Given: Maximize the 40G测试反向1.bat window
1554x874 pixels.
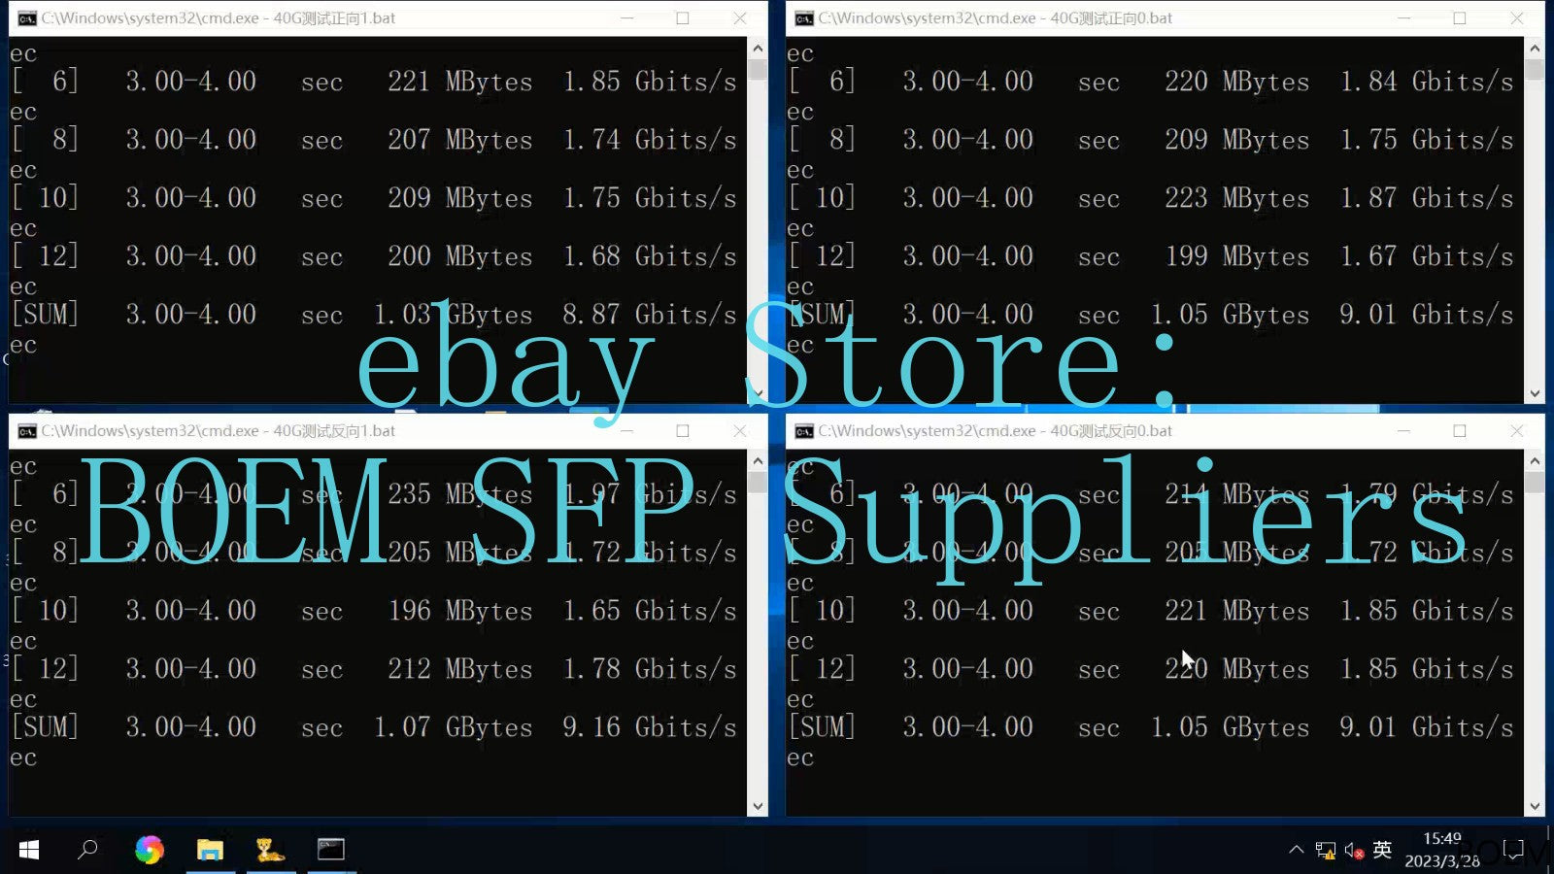Looking at the screenshot, I should pyautogui.click(x=683, y=431).
